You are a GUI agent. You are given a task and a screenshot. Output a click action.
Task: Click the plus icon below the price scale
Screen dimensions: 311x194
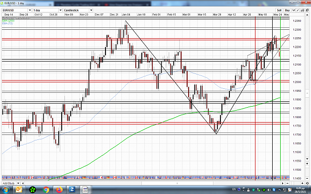[x=307, y=164]
